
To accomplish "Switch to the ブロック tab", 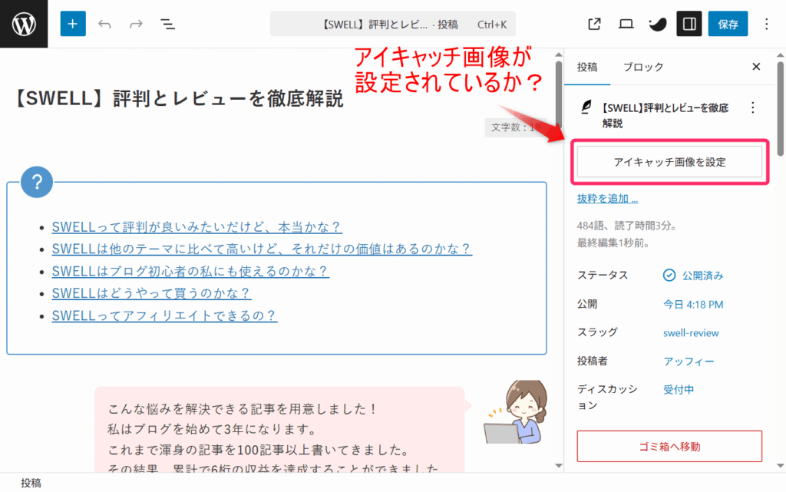I will [643, 67].
